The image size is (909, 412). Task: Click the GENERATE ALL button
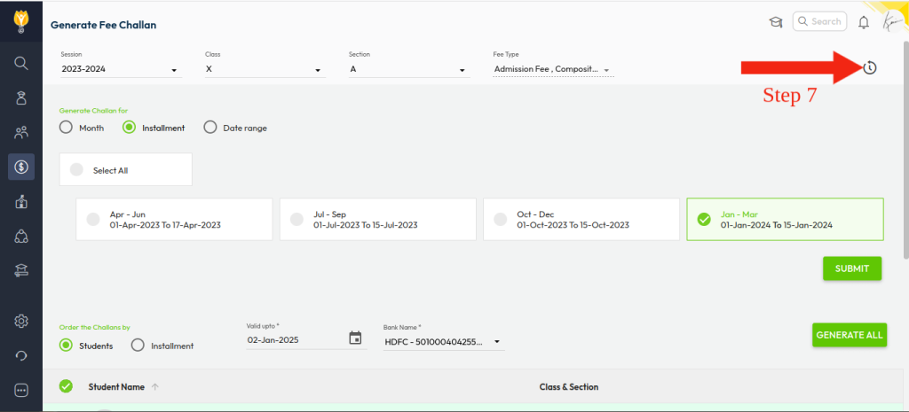(850, 334)
